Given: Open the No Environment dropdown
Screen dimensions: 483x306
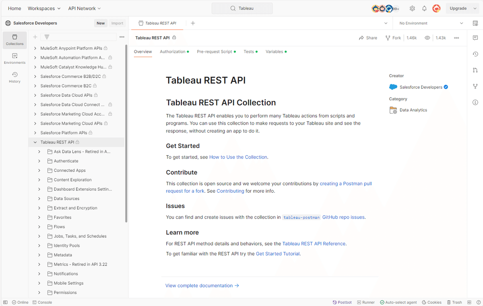Looking at the screenshot, I should point(429,23).
